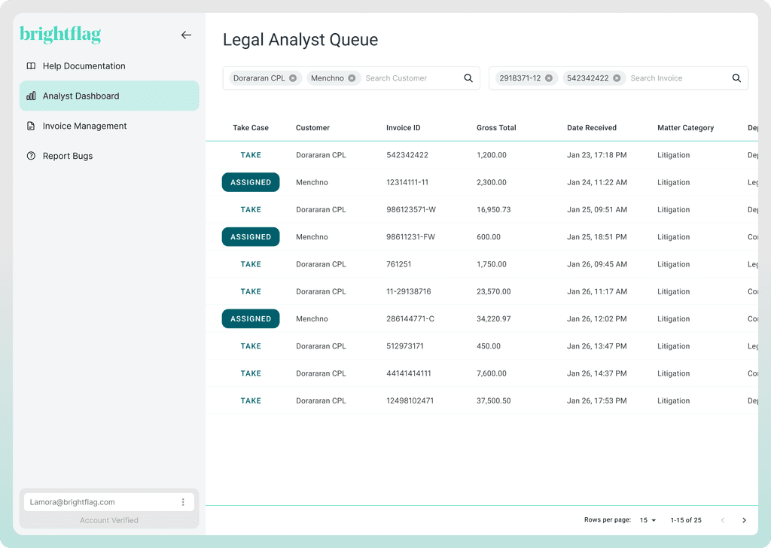Take the case for invoice 512973171

(x=251, y=346)
